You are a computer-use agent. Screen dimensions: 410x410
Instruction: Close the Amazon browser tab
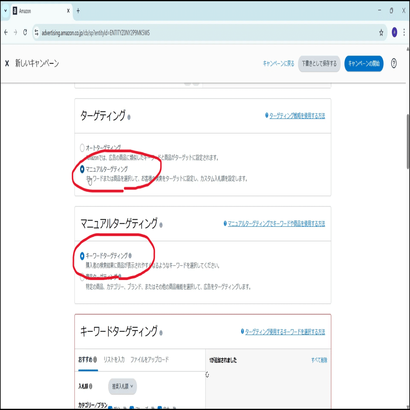click(x=68, y=11)
